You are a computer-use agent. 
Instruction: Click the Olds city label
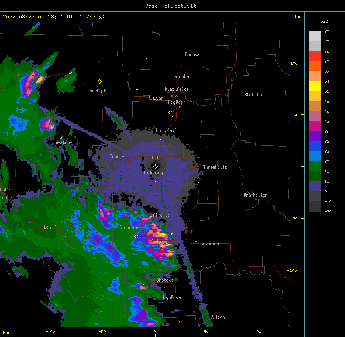[x=155, y=158]
